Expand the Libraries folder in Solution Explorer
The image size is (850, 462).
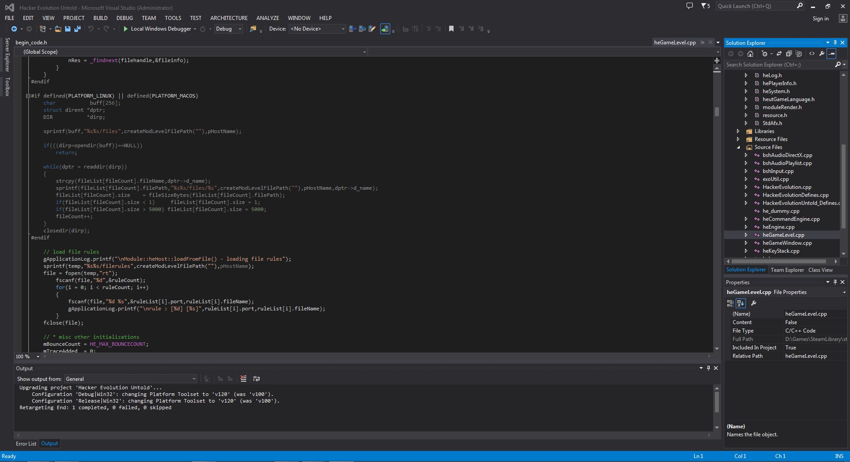(x=738, y=131)
